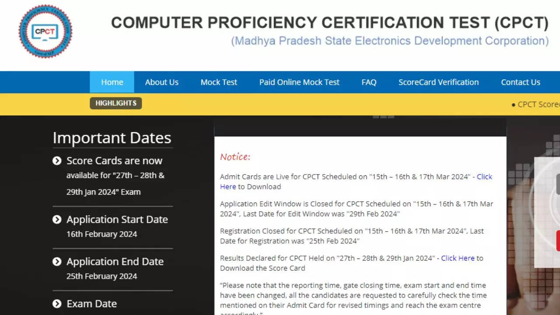Click arrow icon beside Exam Date
This screenshot has height=315, width=560.
click(x=57, y=304)
